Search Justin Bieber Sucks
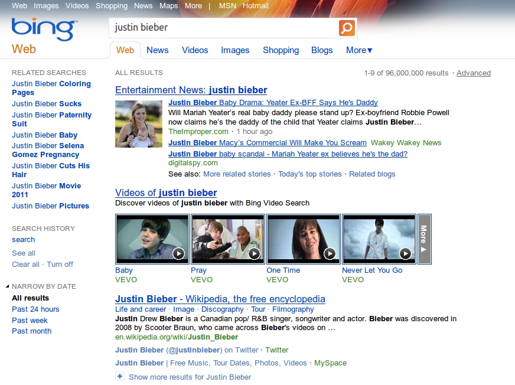 (47, 104)
